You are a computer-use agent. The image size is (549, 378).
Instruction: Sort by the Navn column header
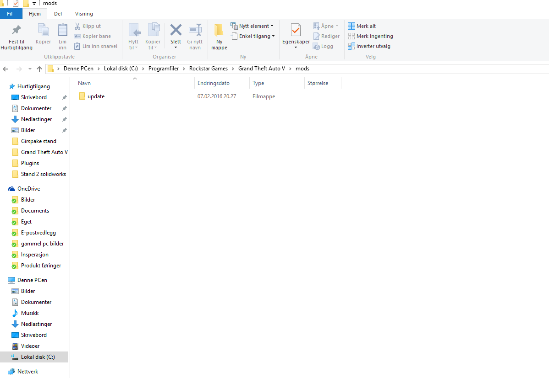point(135,83)
